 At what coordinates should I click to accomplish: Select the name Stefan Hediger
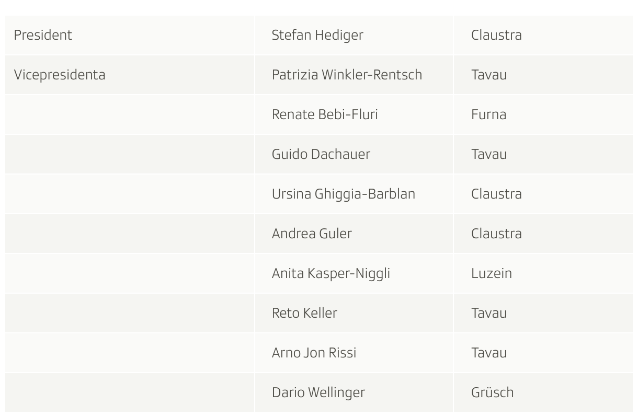coord(317,35)
